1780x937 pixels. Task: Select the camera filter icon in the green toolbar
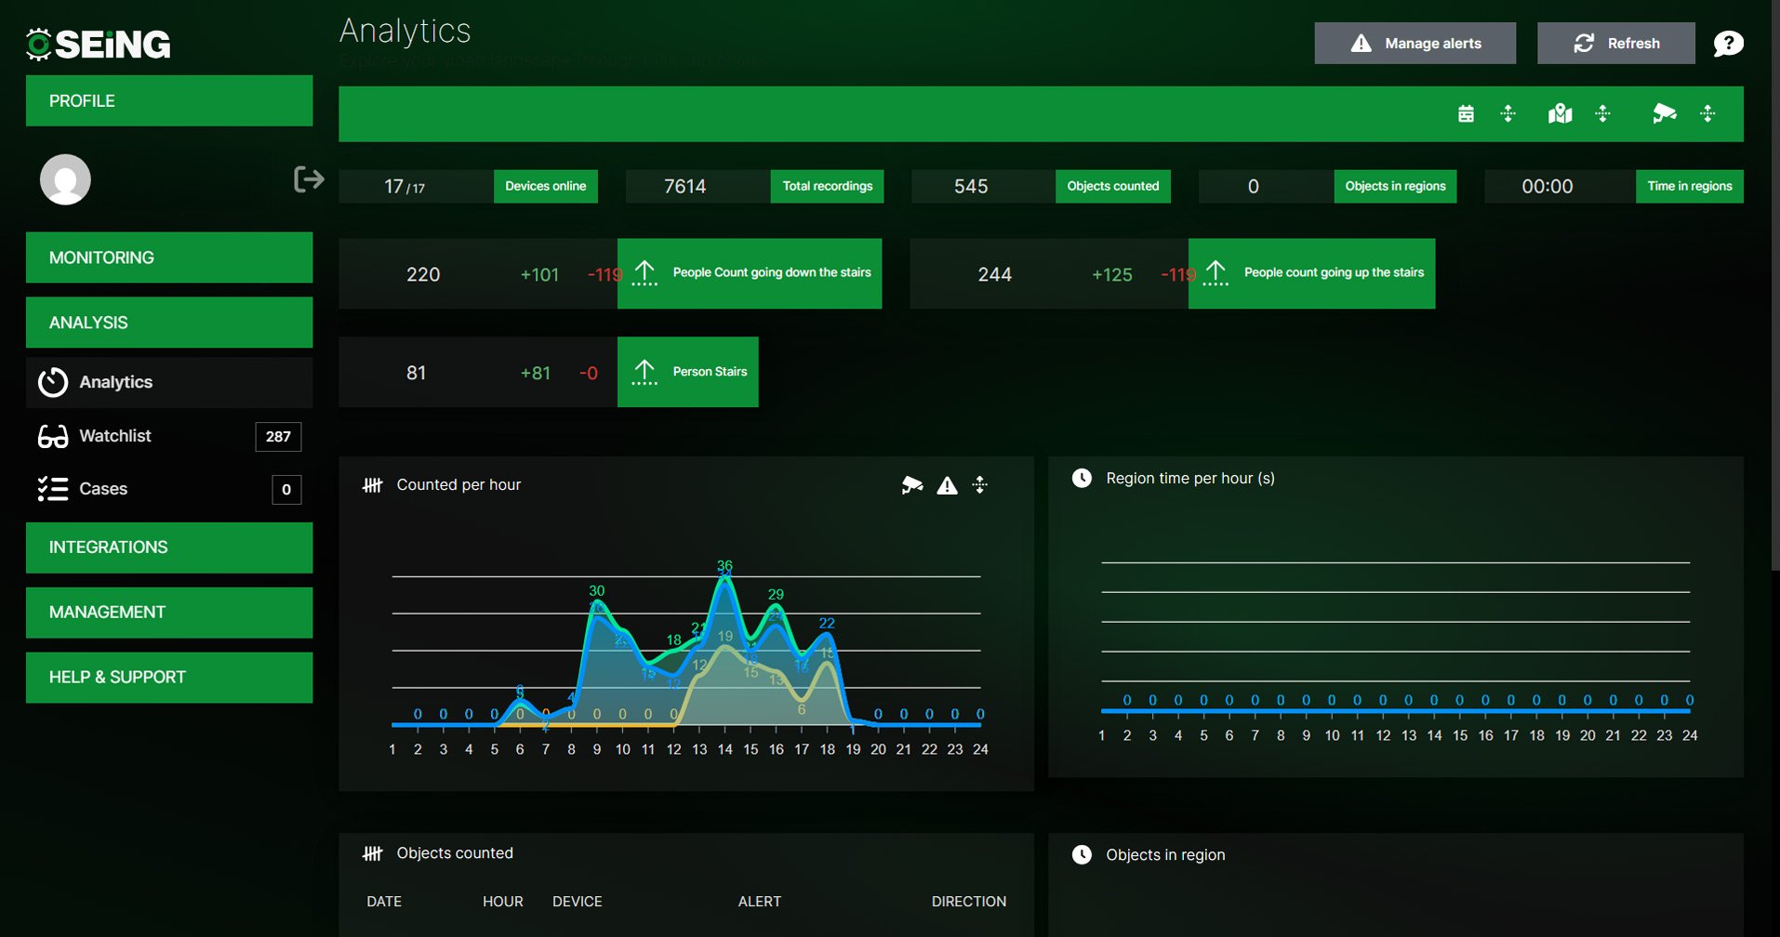1666,113
